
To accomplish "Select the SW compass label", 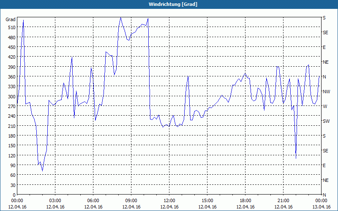I will coord(326,121).
